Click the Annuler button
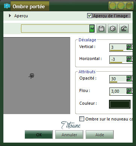Image resolution: width=136 pixels, height=146 pixels. pos(69,135)
